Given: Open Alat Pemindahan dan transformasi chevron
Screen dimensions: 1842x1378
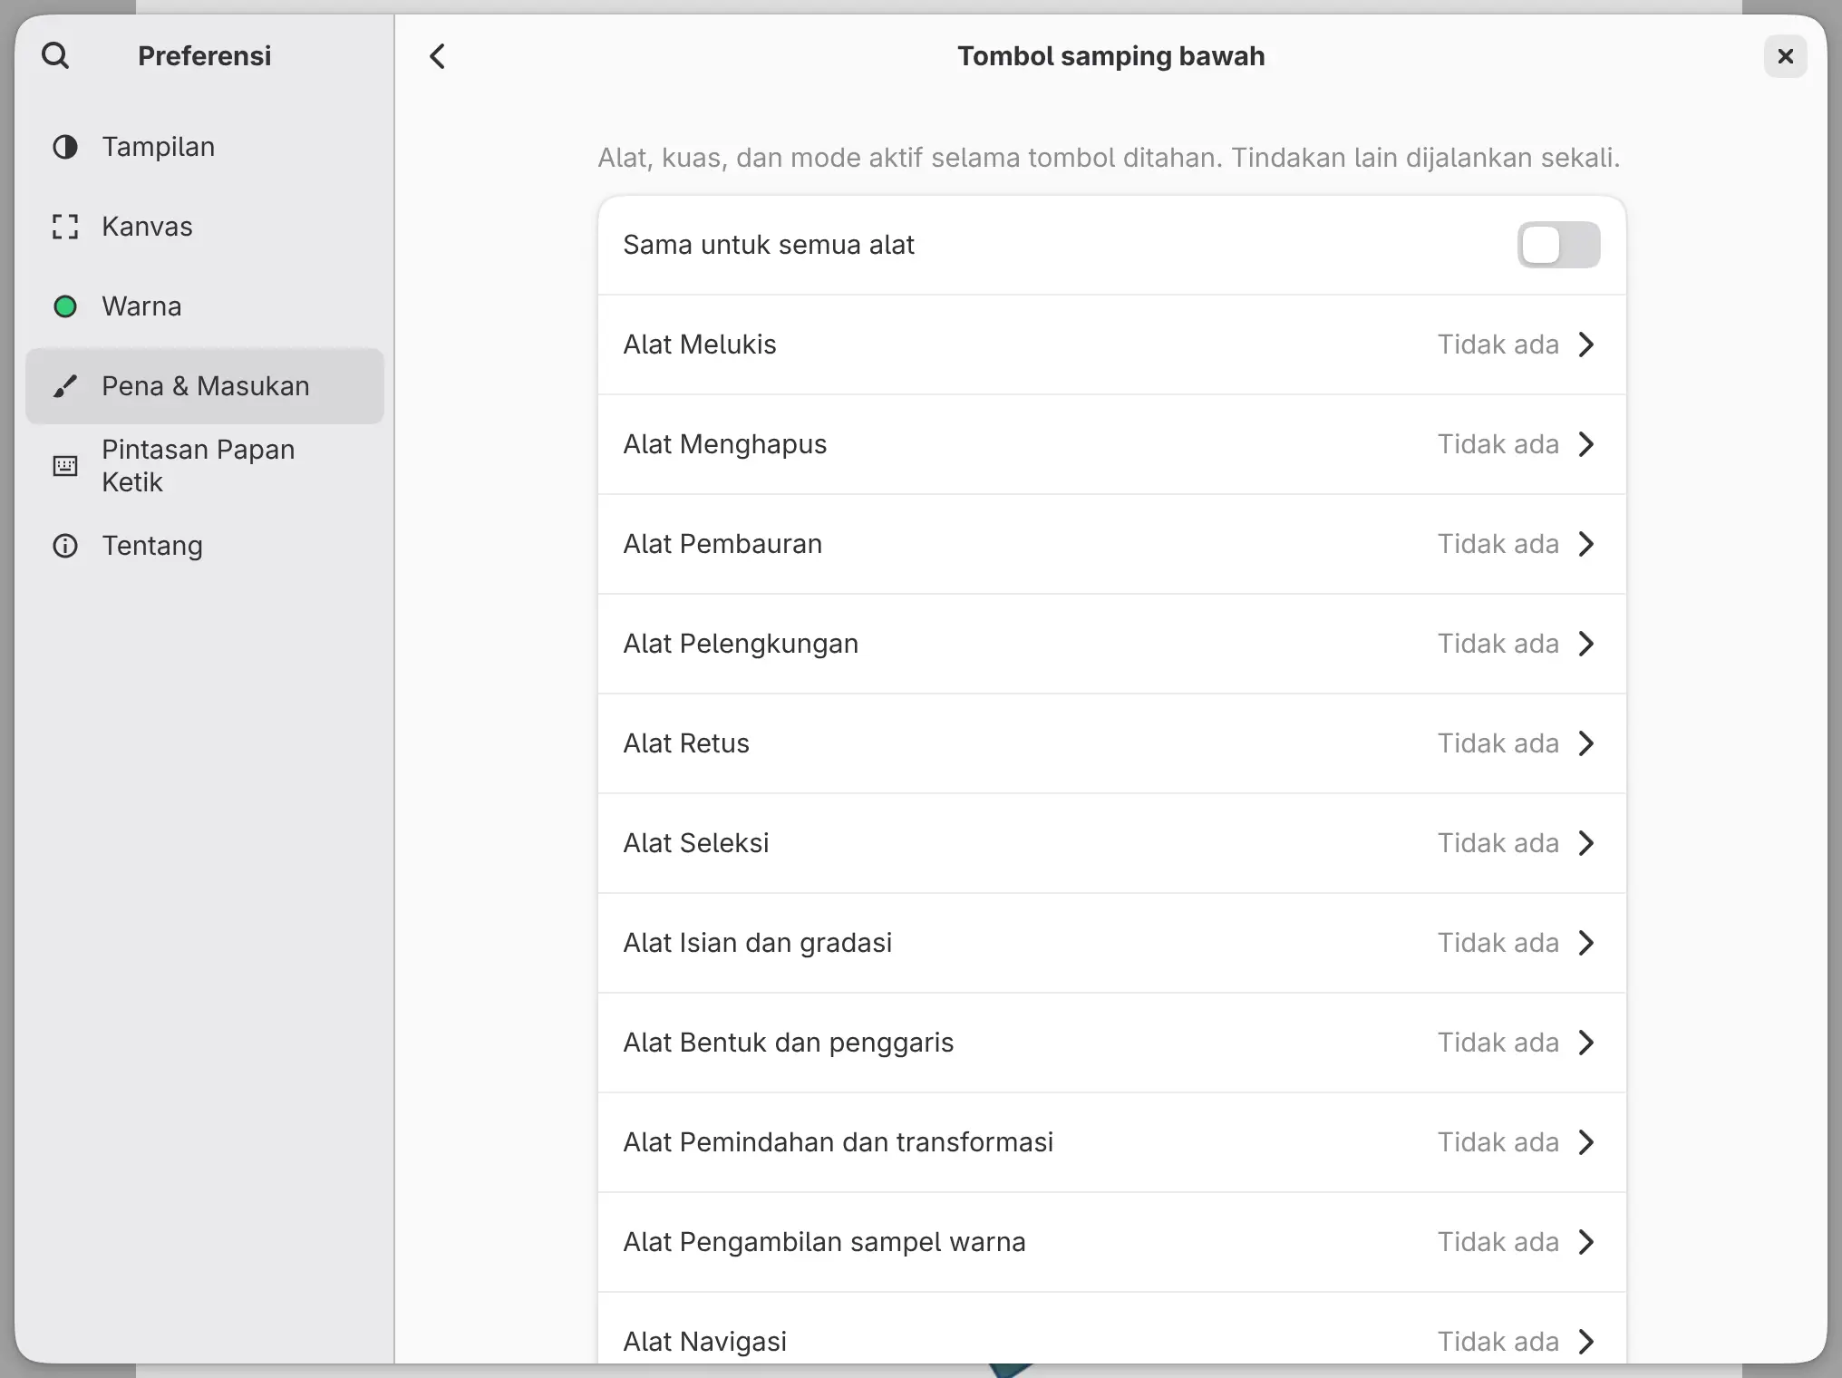Looking at the screenshot, I should coord(1586,1142).
